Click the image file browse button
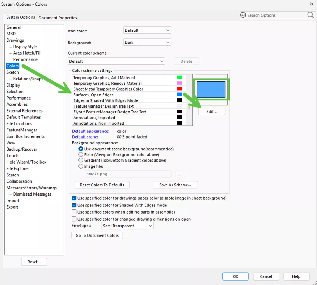The height and width of the screenshot is (285, 317). [x=180, y=174]
